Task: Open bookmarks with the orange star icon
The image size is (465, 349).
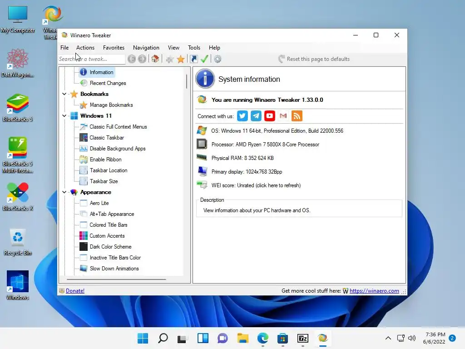Action: point(181,59)
